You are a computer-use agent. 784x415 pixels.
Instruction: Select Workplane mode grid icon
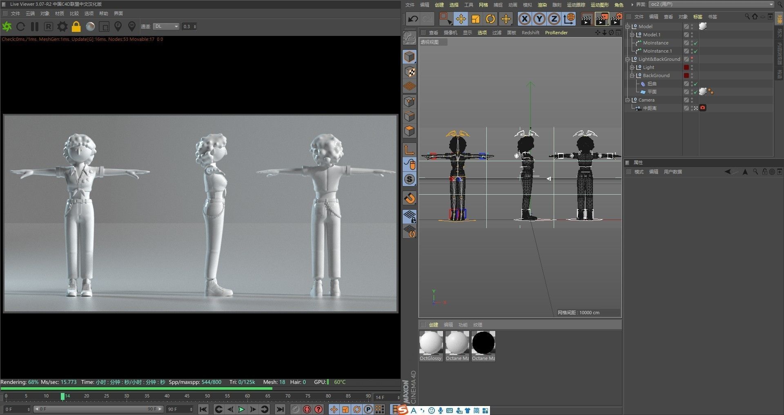410,87
